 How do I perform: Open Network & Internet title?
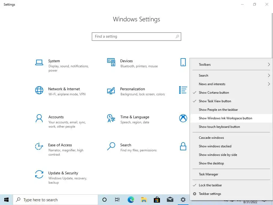64,89
